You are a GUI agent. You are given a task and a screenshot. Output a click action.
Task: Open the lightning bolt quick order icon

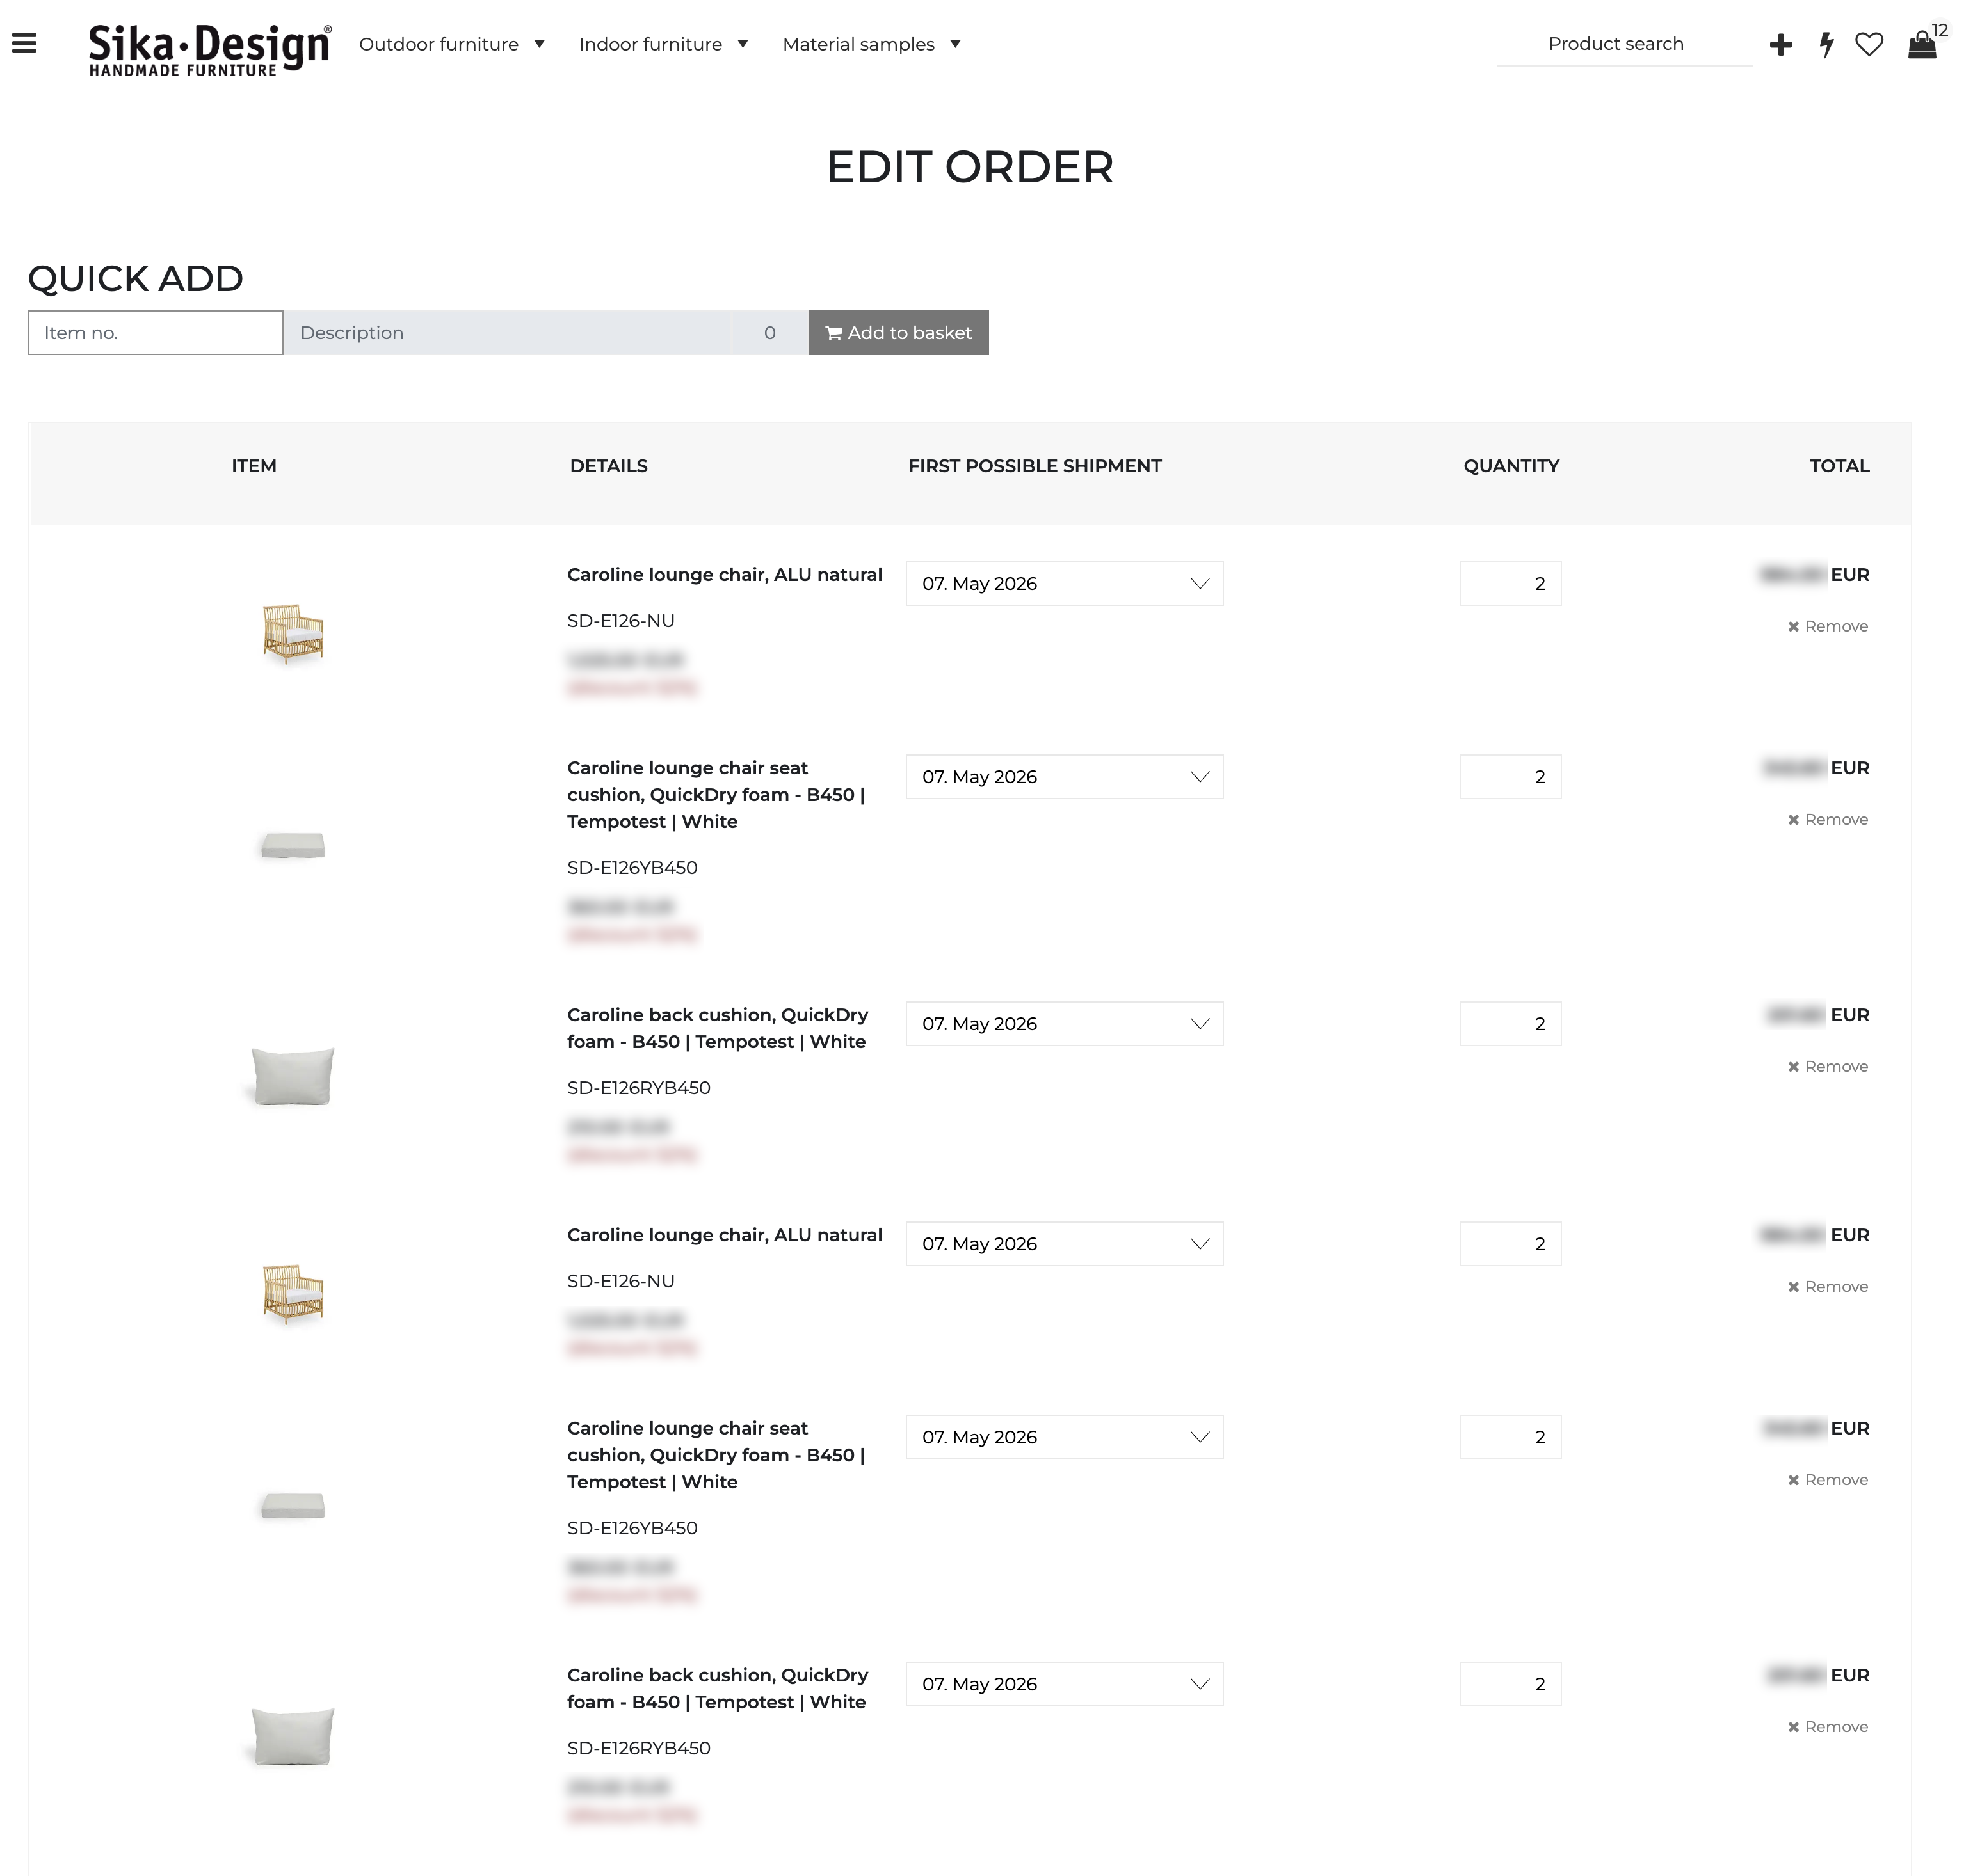pos(1827,44)
